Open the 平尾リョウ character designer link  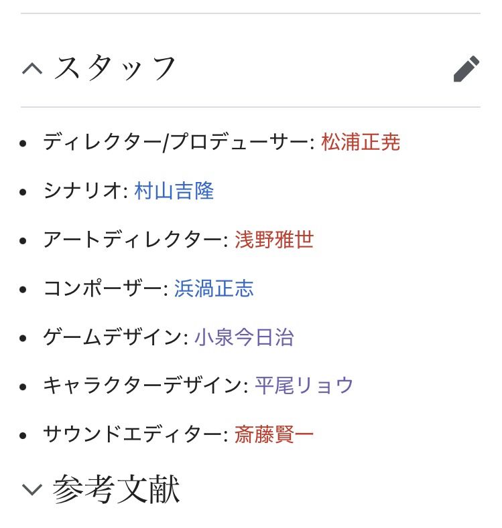(x=304, y=385)
